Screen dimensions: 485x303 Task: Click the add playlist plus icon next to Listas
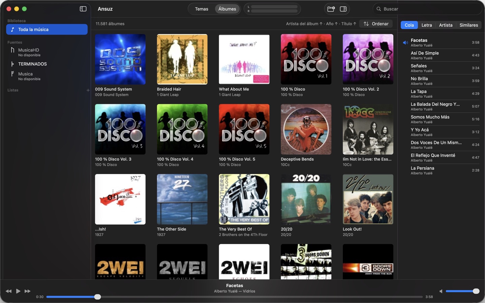pyautogui.click(x=88, y=90)
